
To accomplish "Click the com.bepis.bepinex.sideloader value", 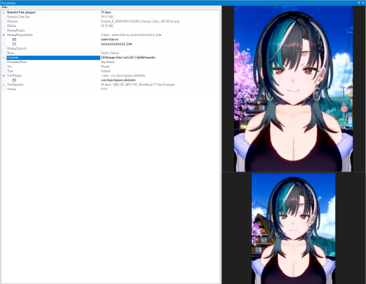I will pyautogui.click(x=119, y=80).
